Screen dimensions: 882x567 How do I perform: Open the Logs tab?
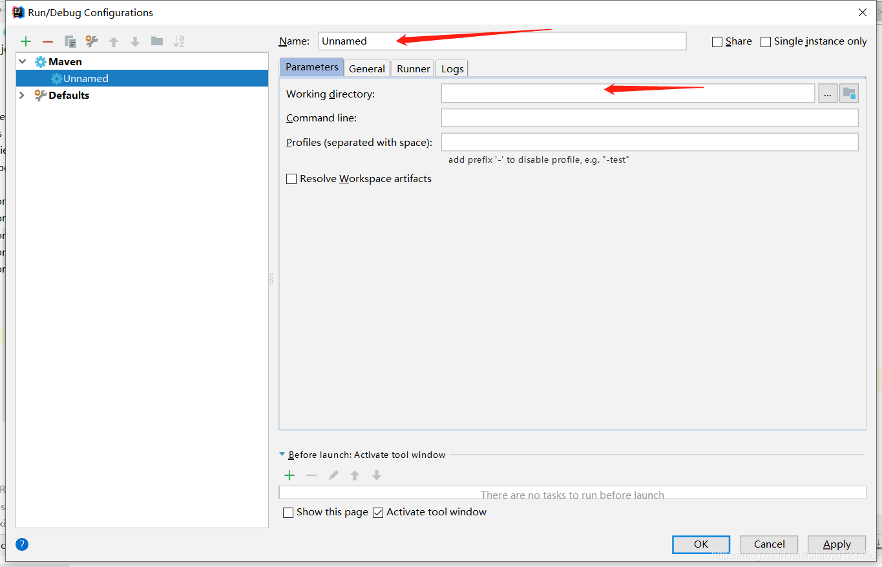(452, 68)
